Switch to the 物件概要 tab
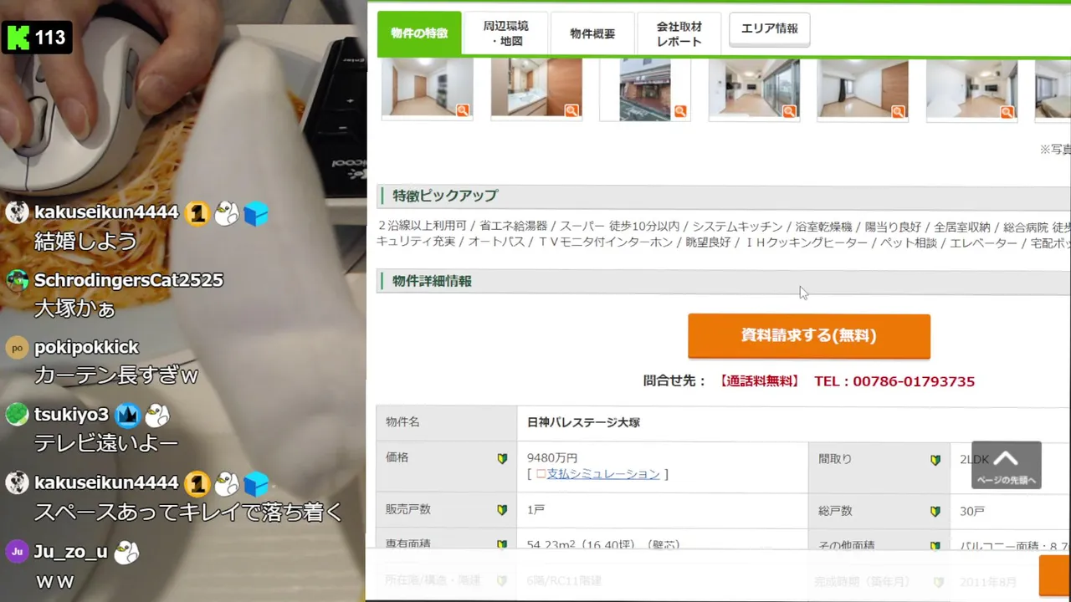This screenshot has height=602, width=1071. coord(592,33)
